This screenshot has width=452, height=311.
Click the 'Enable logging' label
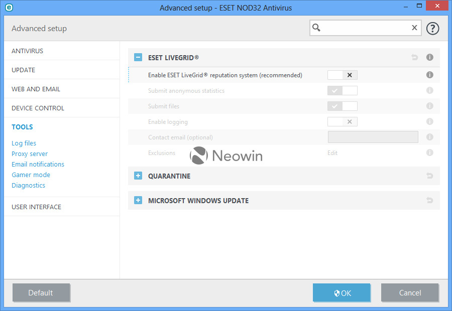click(168, 122)
